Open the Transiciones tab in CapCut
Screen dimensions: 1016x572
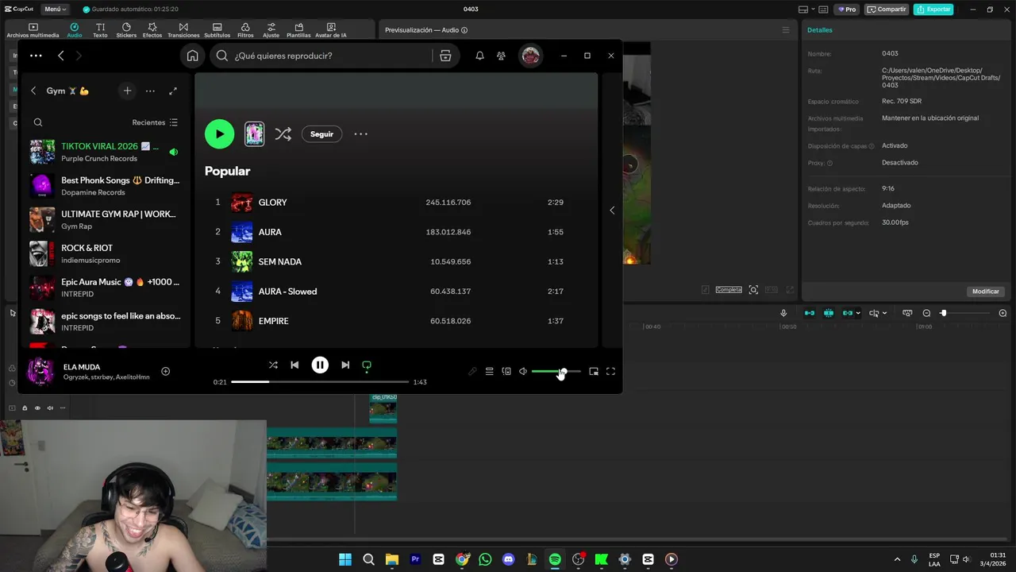pyautogui.click(x=183, y=30)
